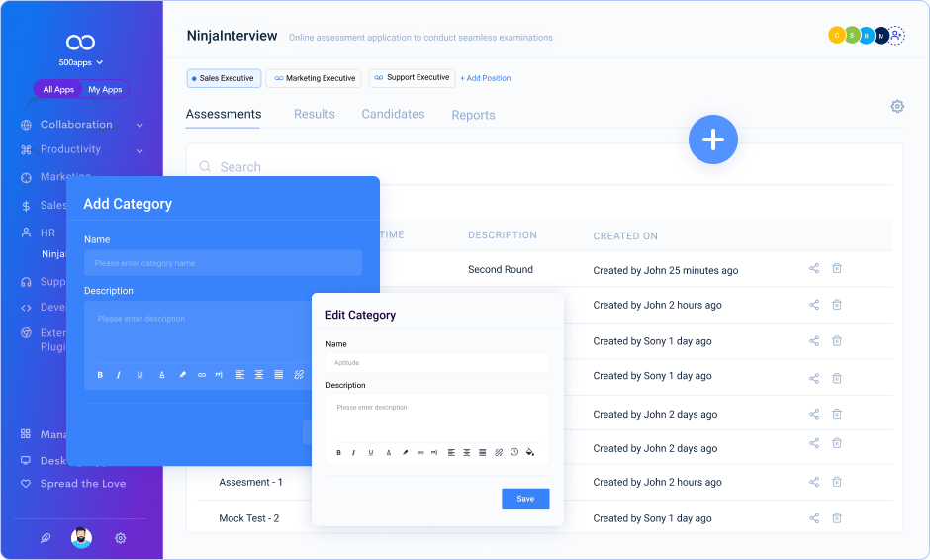Expand the Productivity sidebar section
The height and width of the screenshot is (560, 930).
139,150
